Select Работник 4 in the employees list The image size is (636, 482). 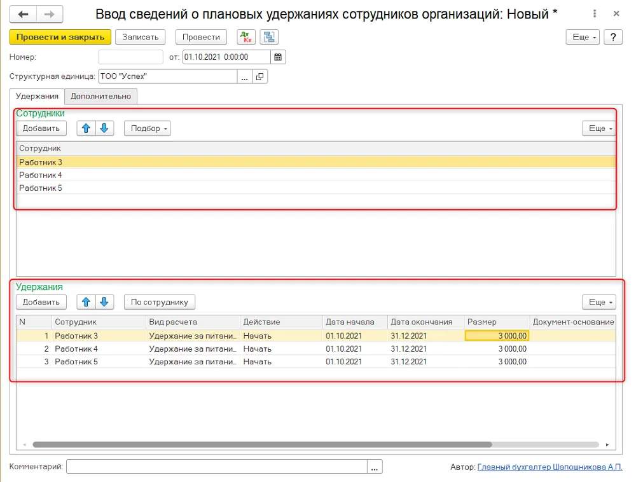coord(316,175)
